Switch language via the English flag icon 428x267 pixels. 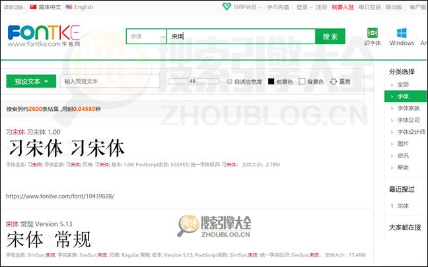pos(68,7)
